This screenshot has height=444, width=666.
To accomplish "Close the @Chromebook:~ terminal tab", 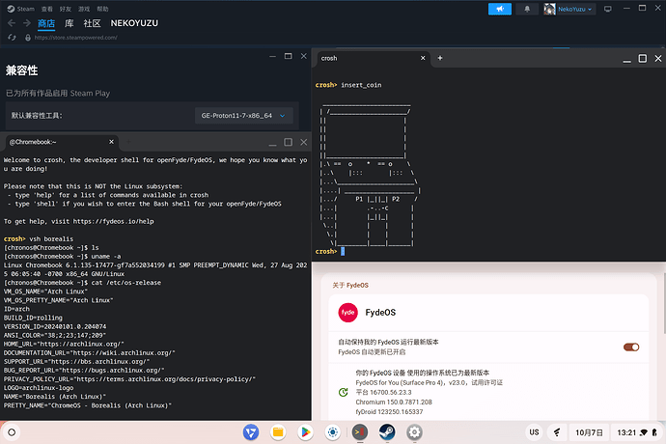I will pyautogui.click(x=111, y=142).
